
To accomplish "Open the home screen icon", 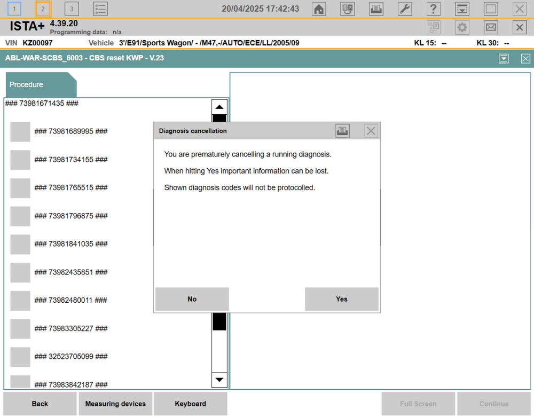I will [x=318, y=9].
